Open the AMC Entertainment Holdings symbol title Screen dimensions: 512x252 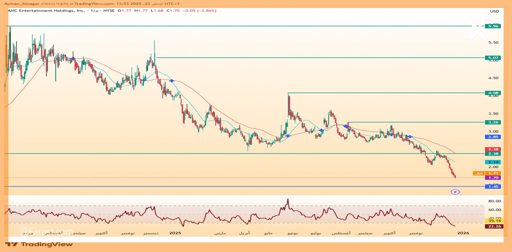[x=46, y=11]
